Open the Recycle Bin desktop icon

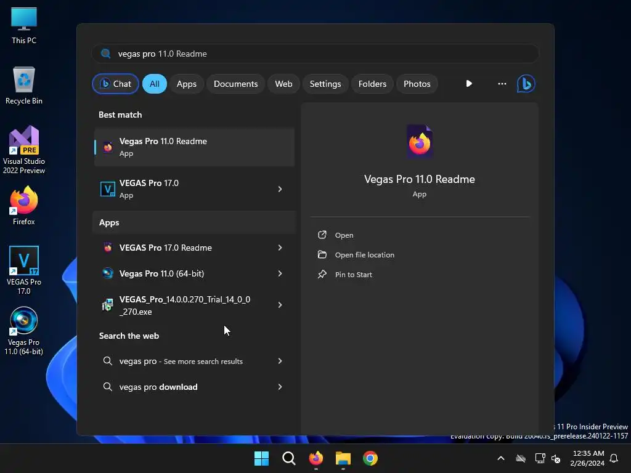coord(24,86)
